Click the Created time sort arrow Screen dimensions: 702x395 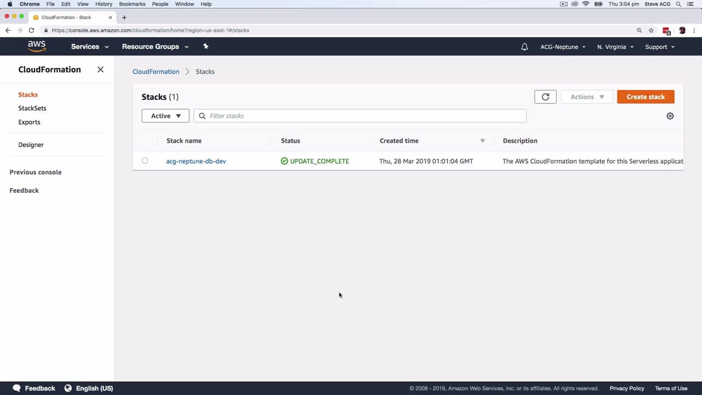pos(483,141)
